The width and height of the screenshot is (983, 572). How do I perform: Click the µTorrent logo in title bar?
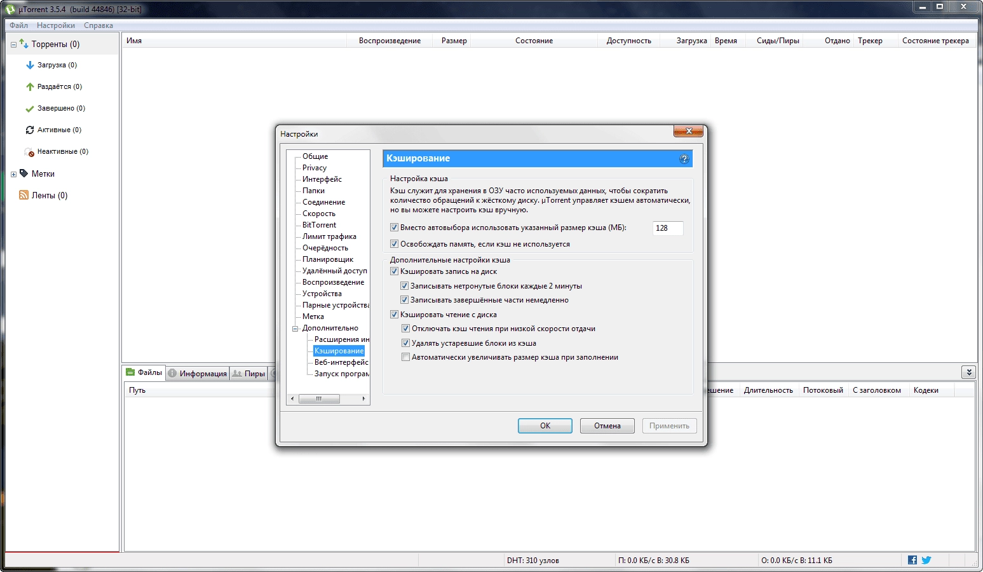pos(10,9)
